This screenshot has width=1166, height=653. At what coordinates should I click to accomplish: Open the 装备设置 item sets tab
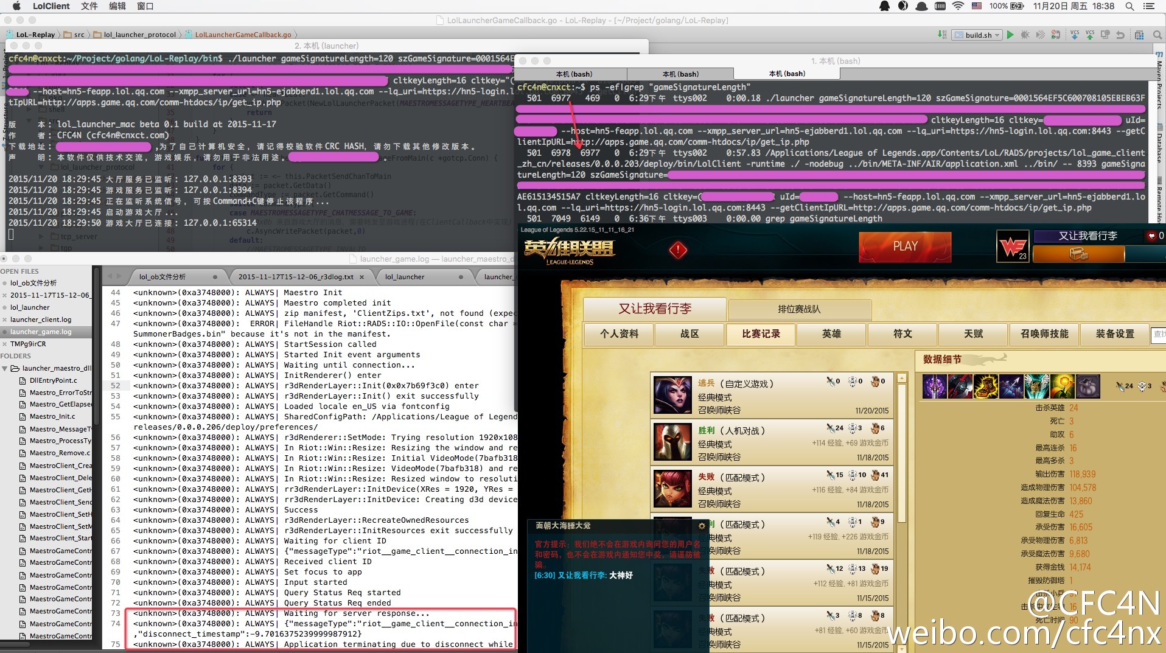pos(1115,334)
